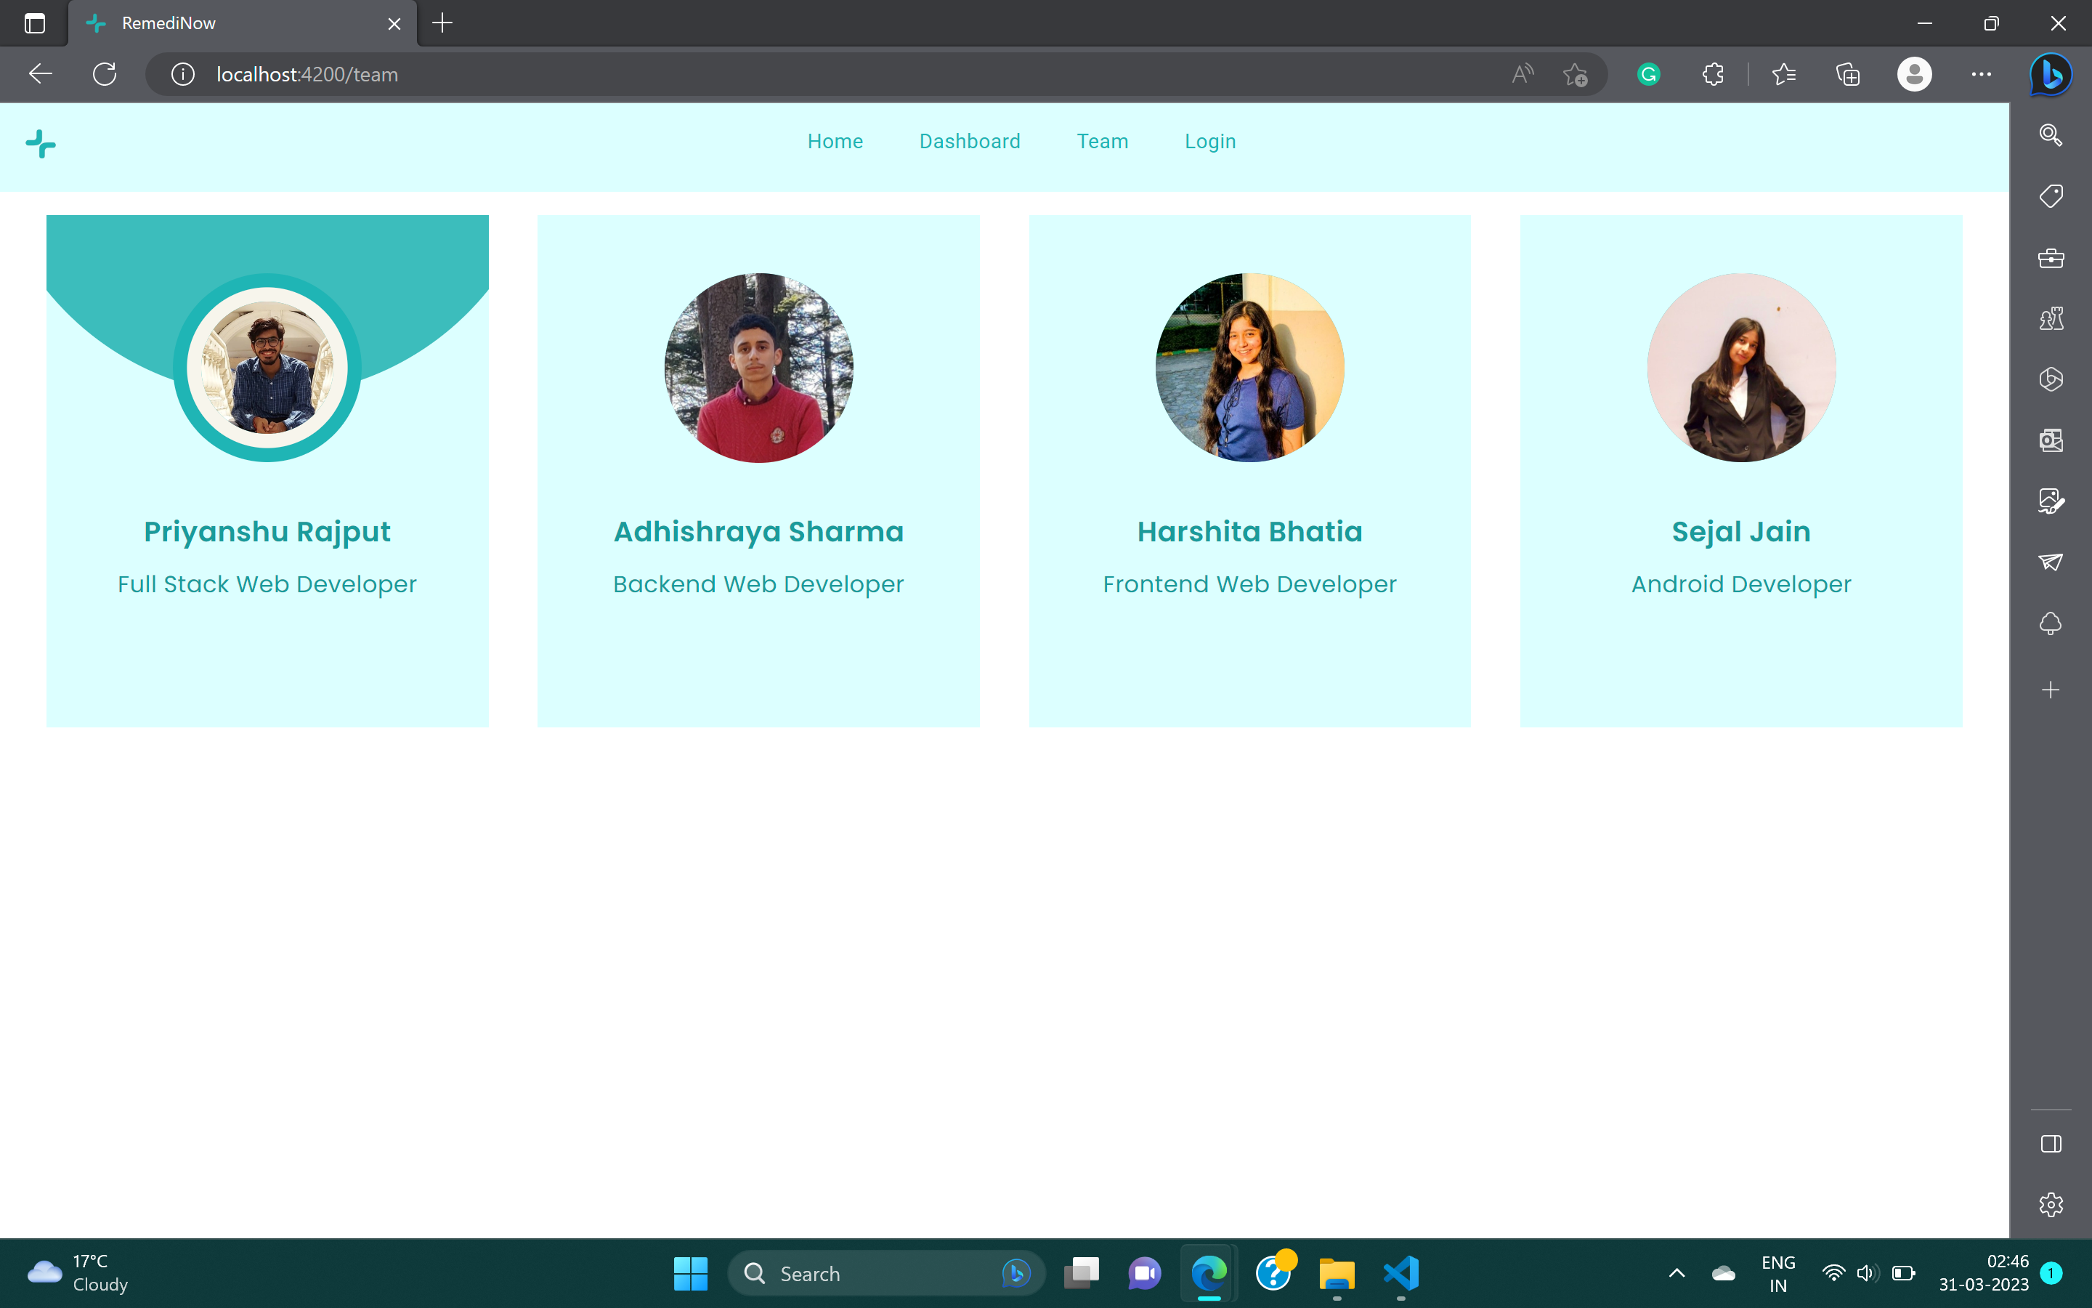This screenshot has width=2092, height=1308.
Task: Click the Grammarly extension icon
Action: pos(1647,74)
